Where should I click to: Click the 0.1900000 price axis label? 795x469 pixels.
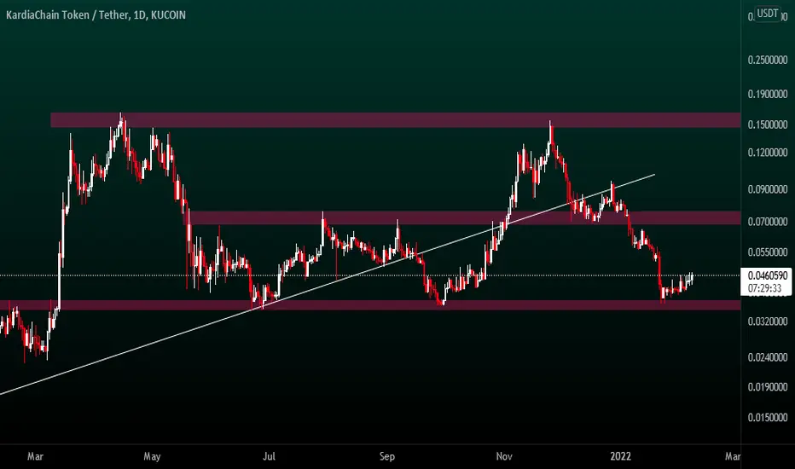pyautogui.click(x=767, y=95)
